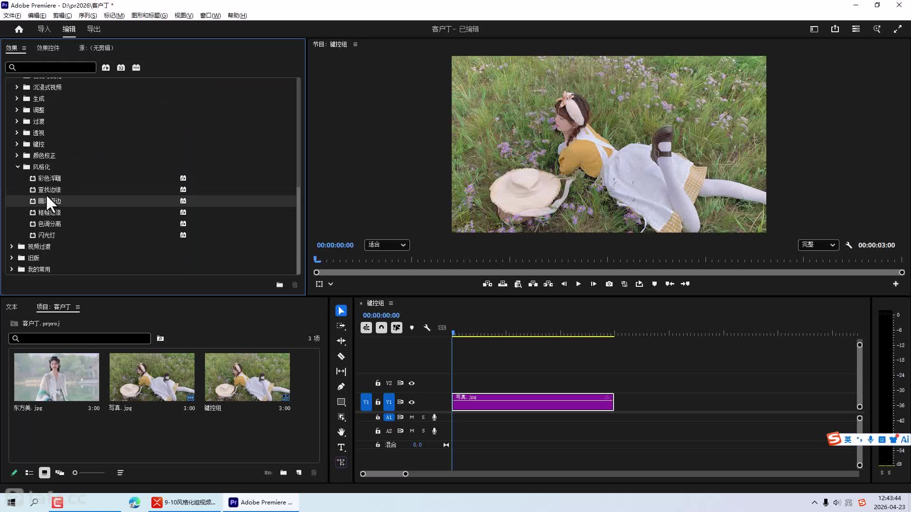
Task: Open the Workspaces icon in the header
Action: click(856, 29)
